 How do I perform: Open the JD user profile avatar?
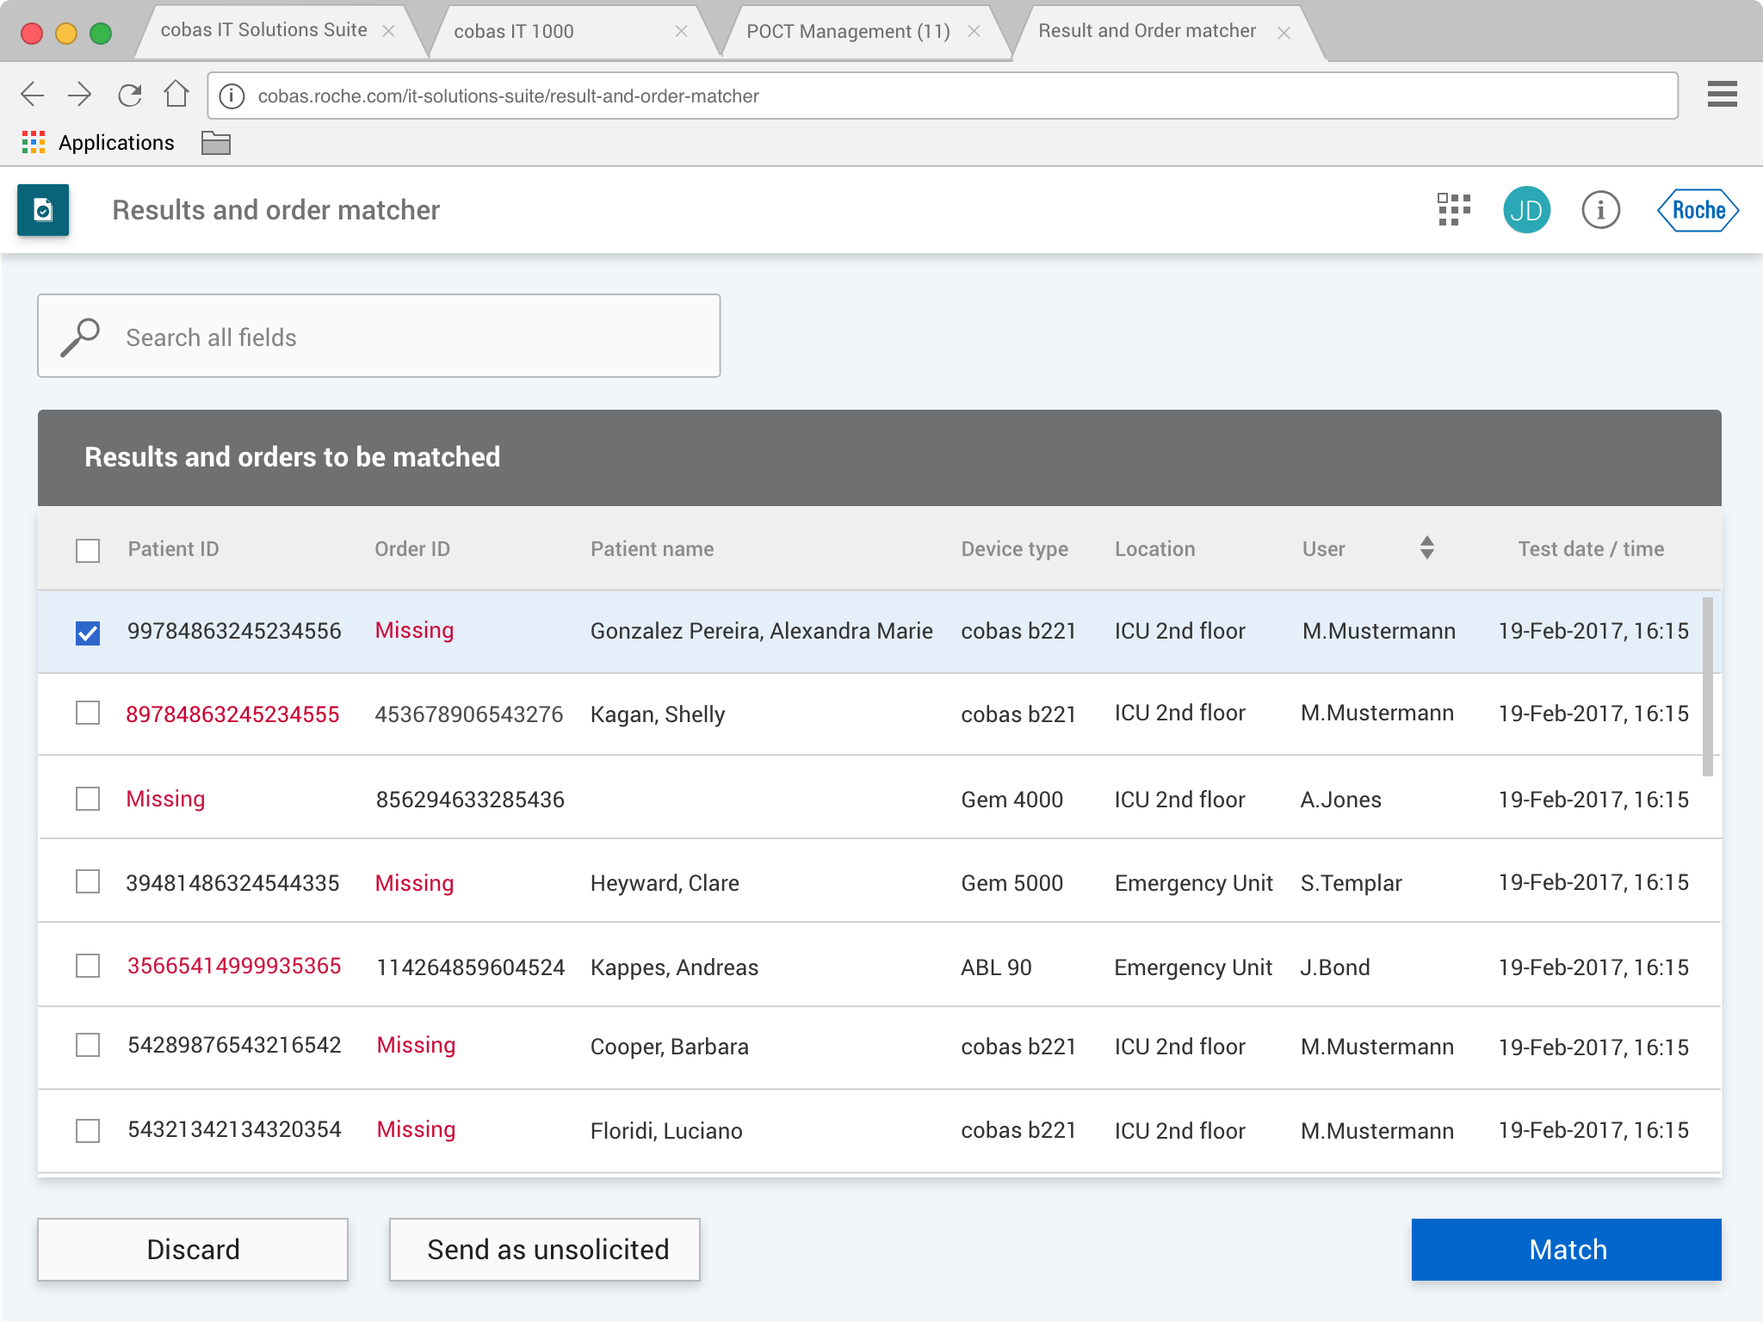[x=1526, y=210]
